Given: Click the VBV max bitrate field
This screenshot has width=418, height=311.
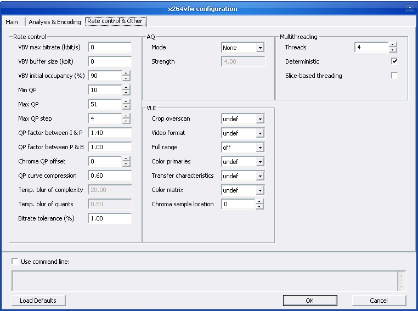Looking at the screenshot, I should [110, 47].
